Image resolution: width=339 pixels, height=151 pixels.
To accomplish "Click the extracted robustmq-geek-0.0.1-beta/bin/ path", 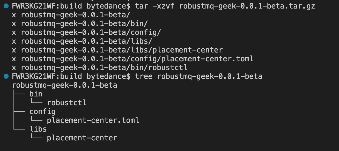I will coord(84,24).
